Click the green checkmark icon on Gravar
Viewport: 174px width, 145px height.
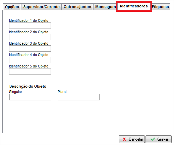point(153,139)
